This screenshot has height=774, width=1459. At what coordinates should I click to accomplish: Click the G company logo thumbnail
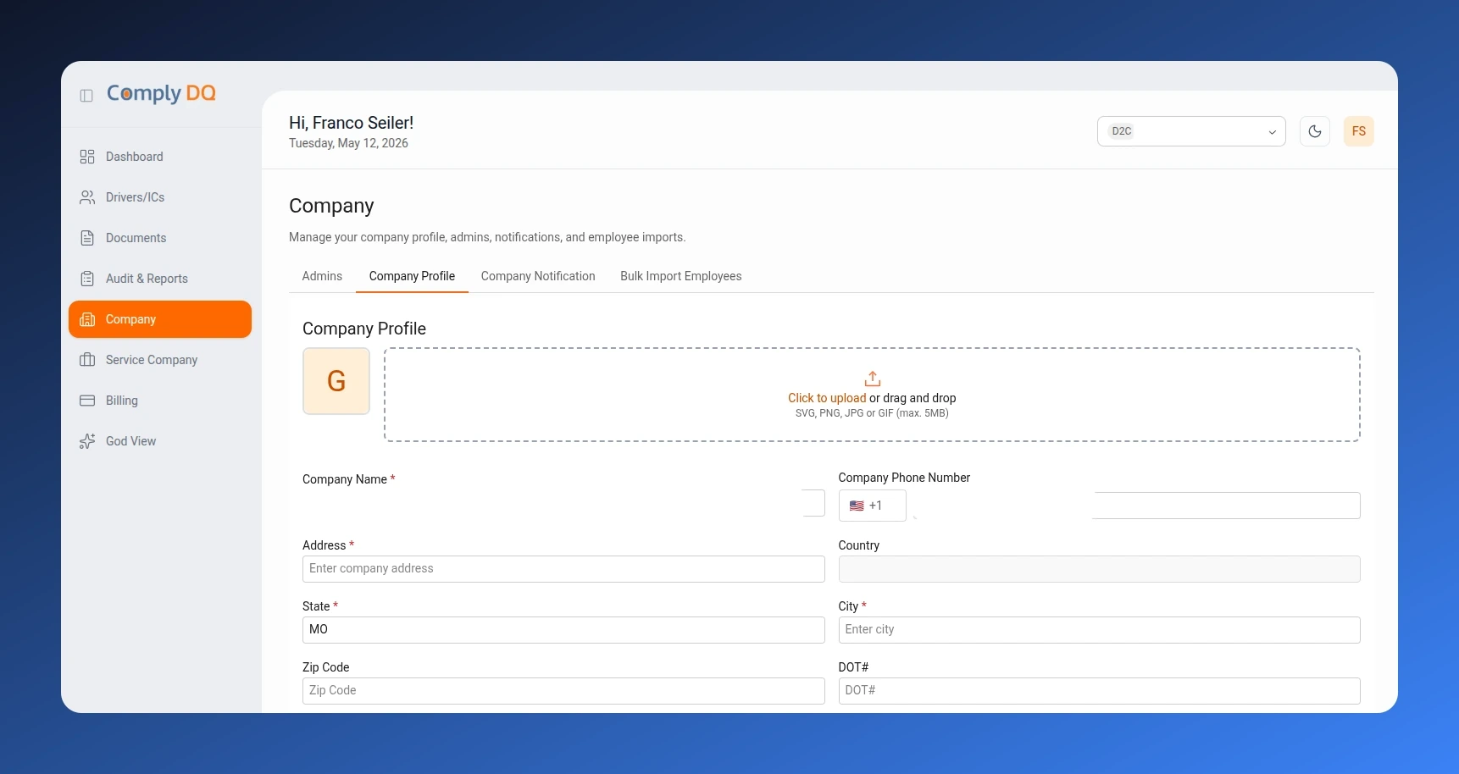pos(336,381)
